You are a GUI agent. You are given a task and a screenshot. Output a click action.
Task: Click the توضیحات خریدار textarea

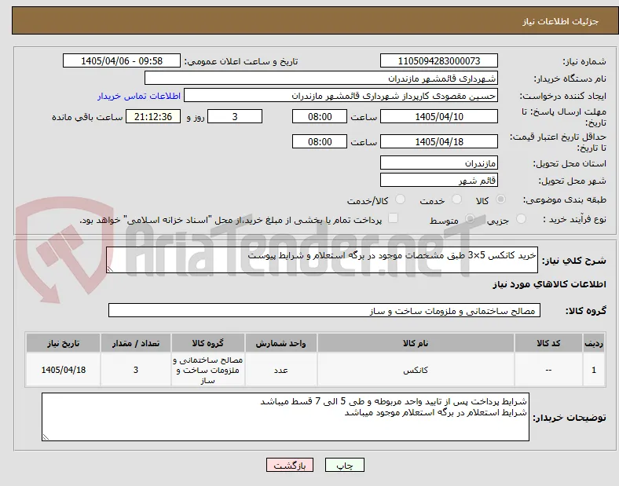click(285, 417)
